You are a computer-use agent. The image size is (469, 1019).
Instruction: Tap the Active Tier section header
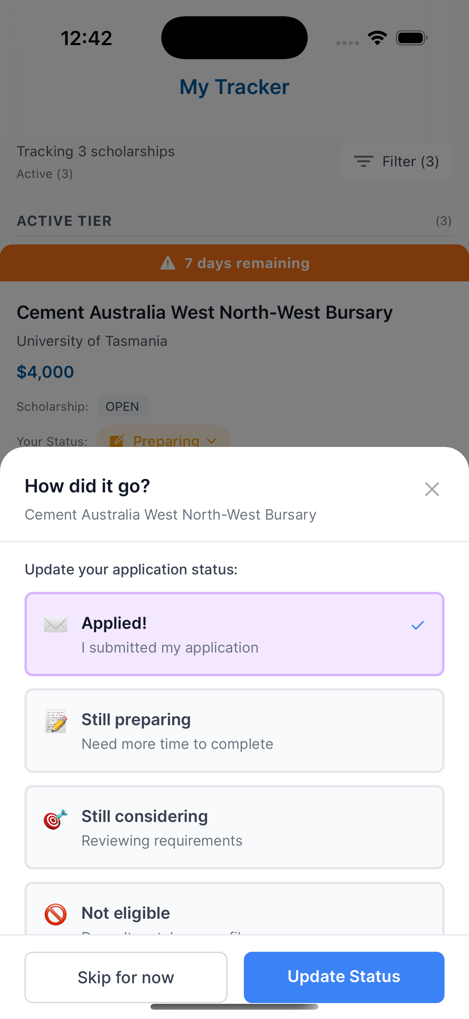(65, 221)
